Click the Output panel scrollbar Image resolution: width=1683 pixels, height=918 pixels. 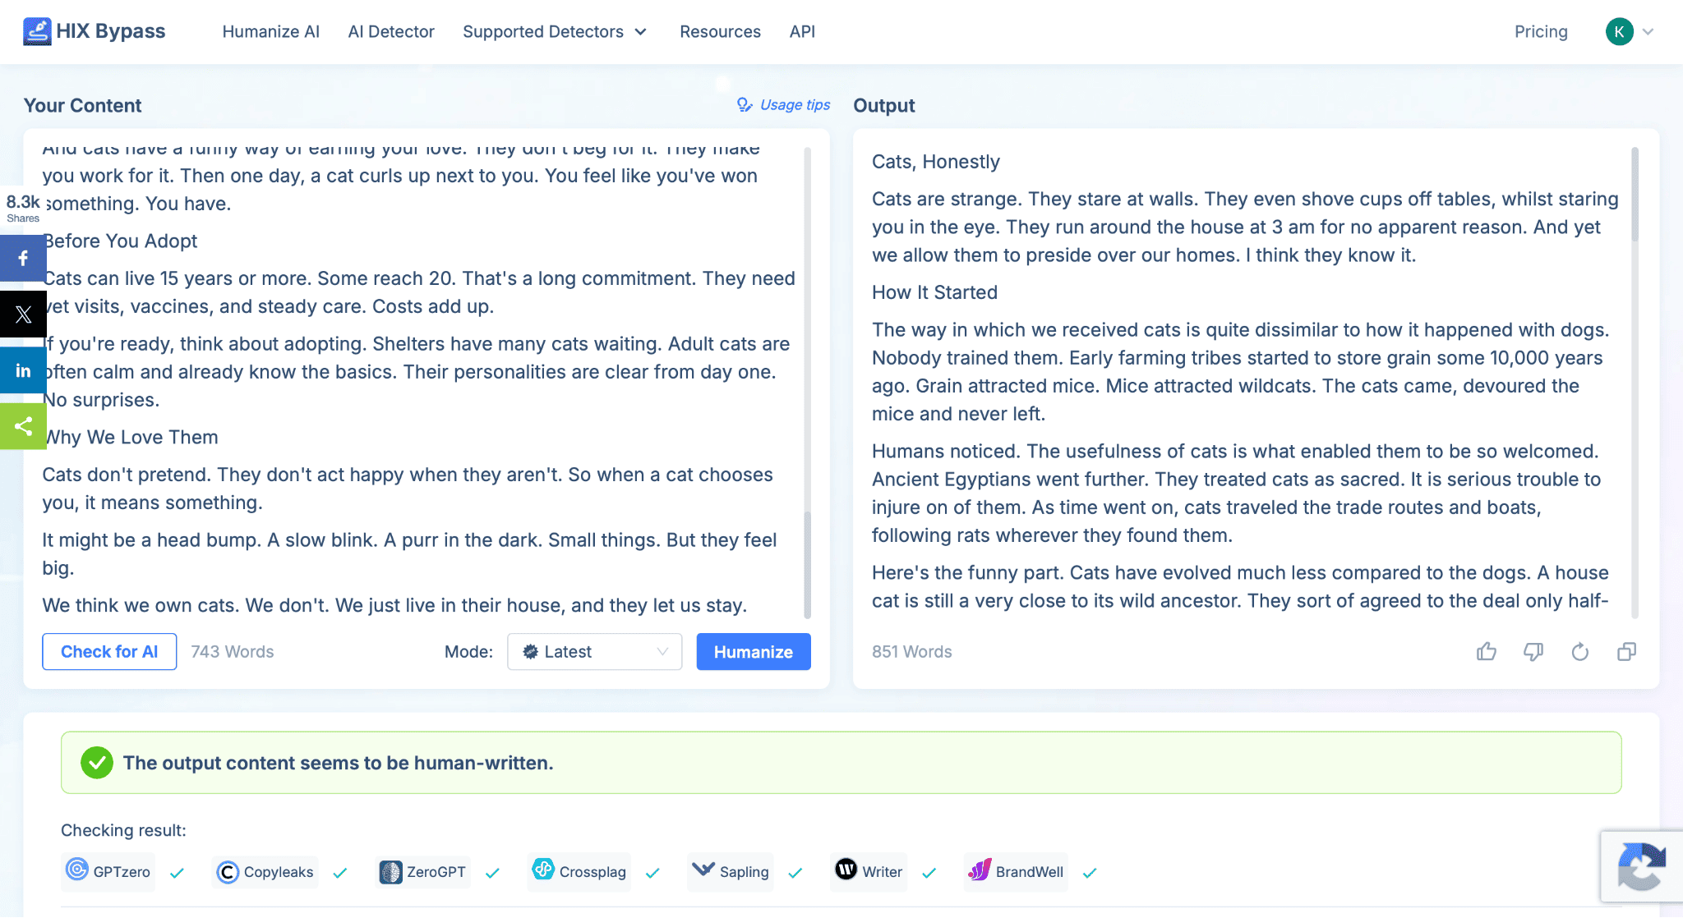[1635, 195]
